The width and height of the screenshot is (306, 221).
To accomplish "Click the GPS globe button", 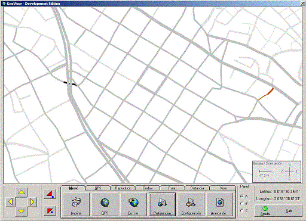I will pos(105,204).
